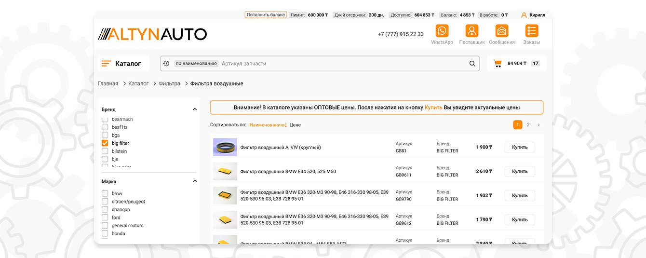Collapse the Бренд filter section
646x258 pixels.
point(195,109)
